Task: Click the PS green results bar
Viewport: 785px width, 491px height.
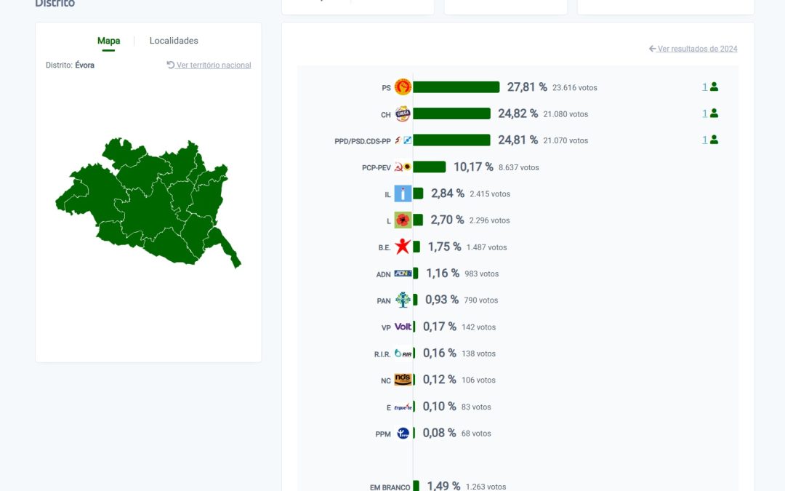Action: 456,87
